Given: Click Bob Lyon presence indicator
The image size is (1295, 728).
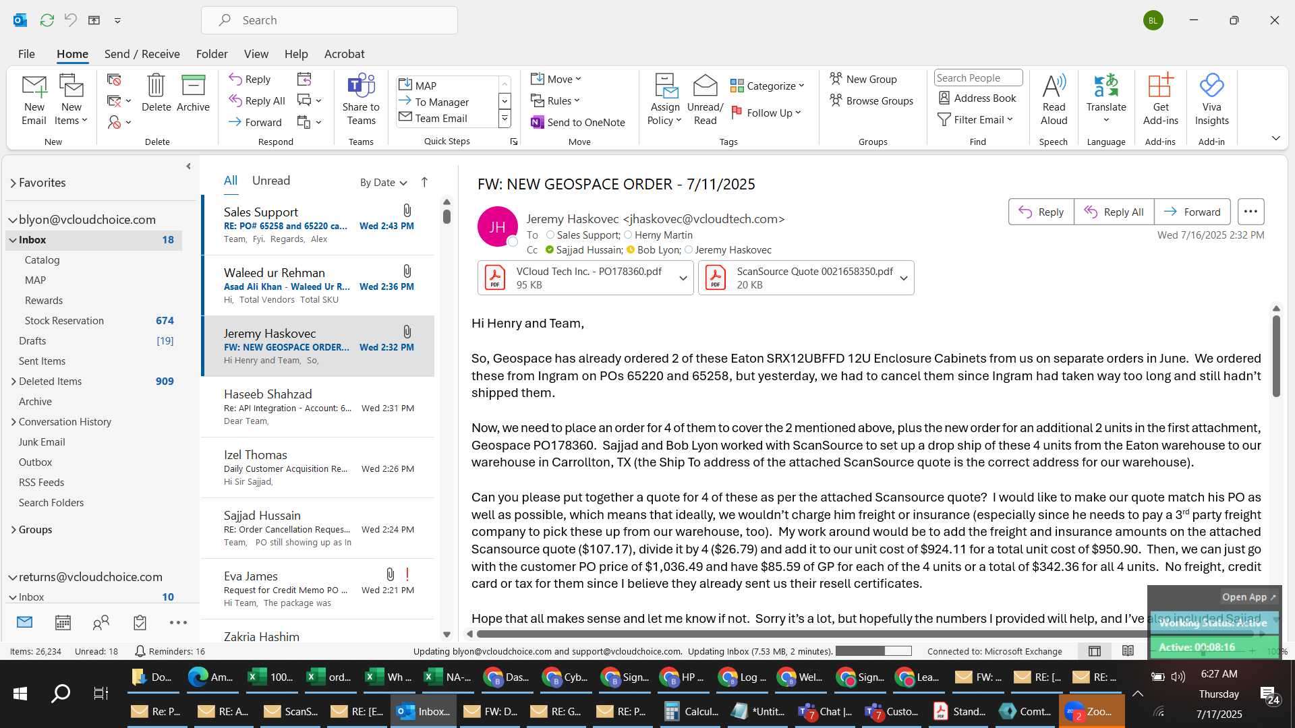Looking at the screenshot, I should click(631, 250).
